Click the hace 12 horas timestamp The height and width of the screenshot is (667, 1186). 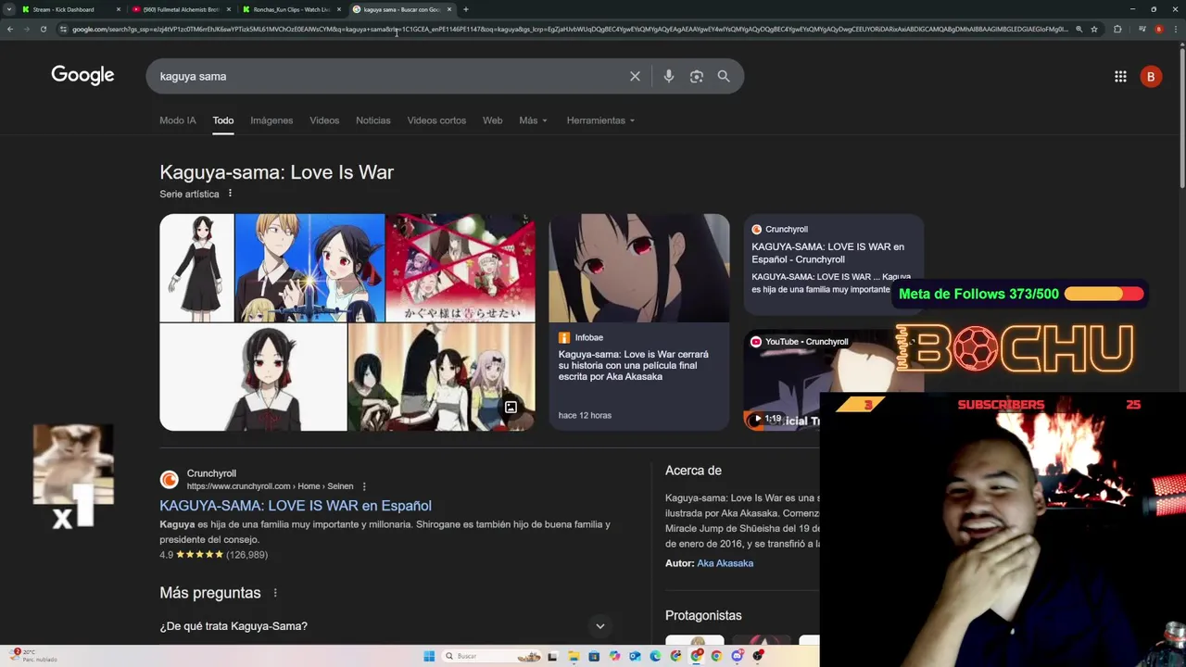[x=585, y=415]
